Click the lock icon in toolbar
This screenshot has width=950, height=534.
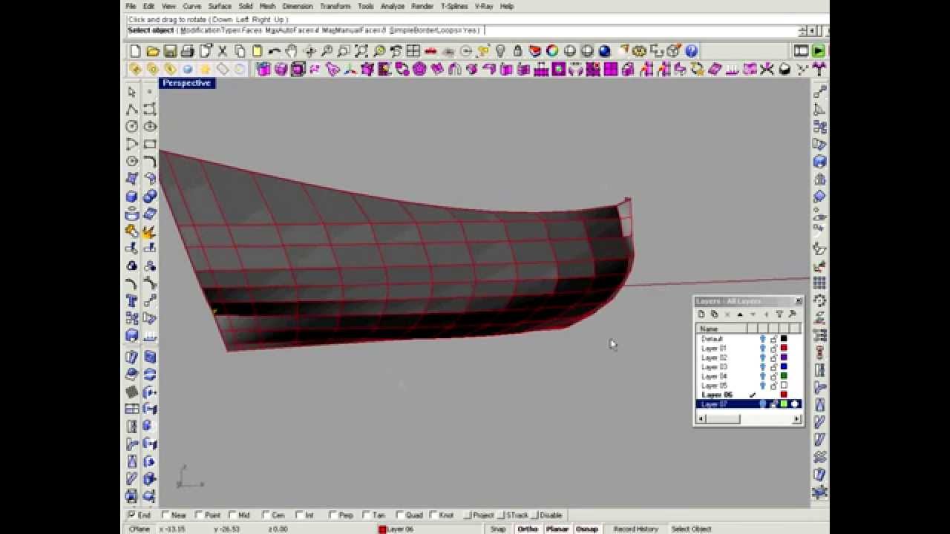point(518,51)
